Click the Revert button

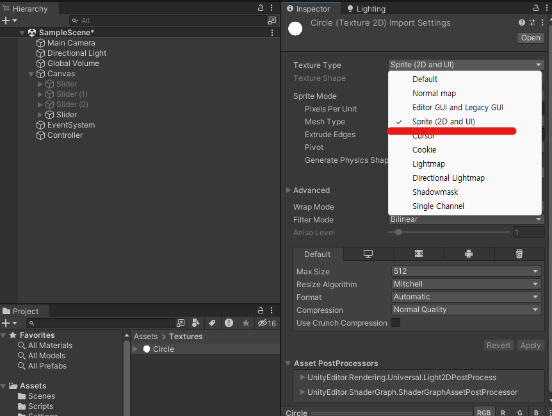click(x=498, y=345)
